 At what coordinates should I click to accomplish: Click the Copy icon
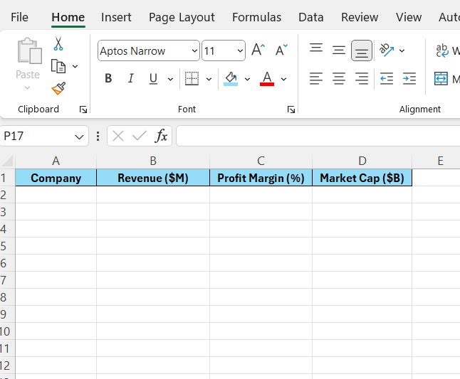(58, 66)
